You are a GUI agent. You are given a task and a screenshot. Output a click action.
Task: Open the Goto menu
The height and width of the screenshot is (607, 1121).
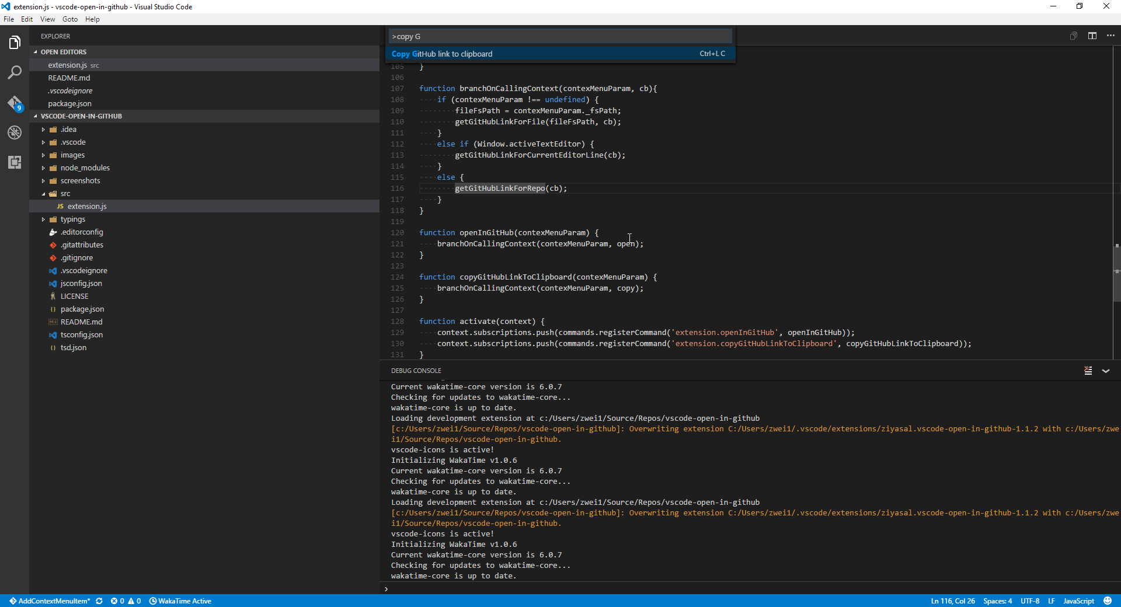[x=70, y=19]
